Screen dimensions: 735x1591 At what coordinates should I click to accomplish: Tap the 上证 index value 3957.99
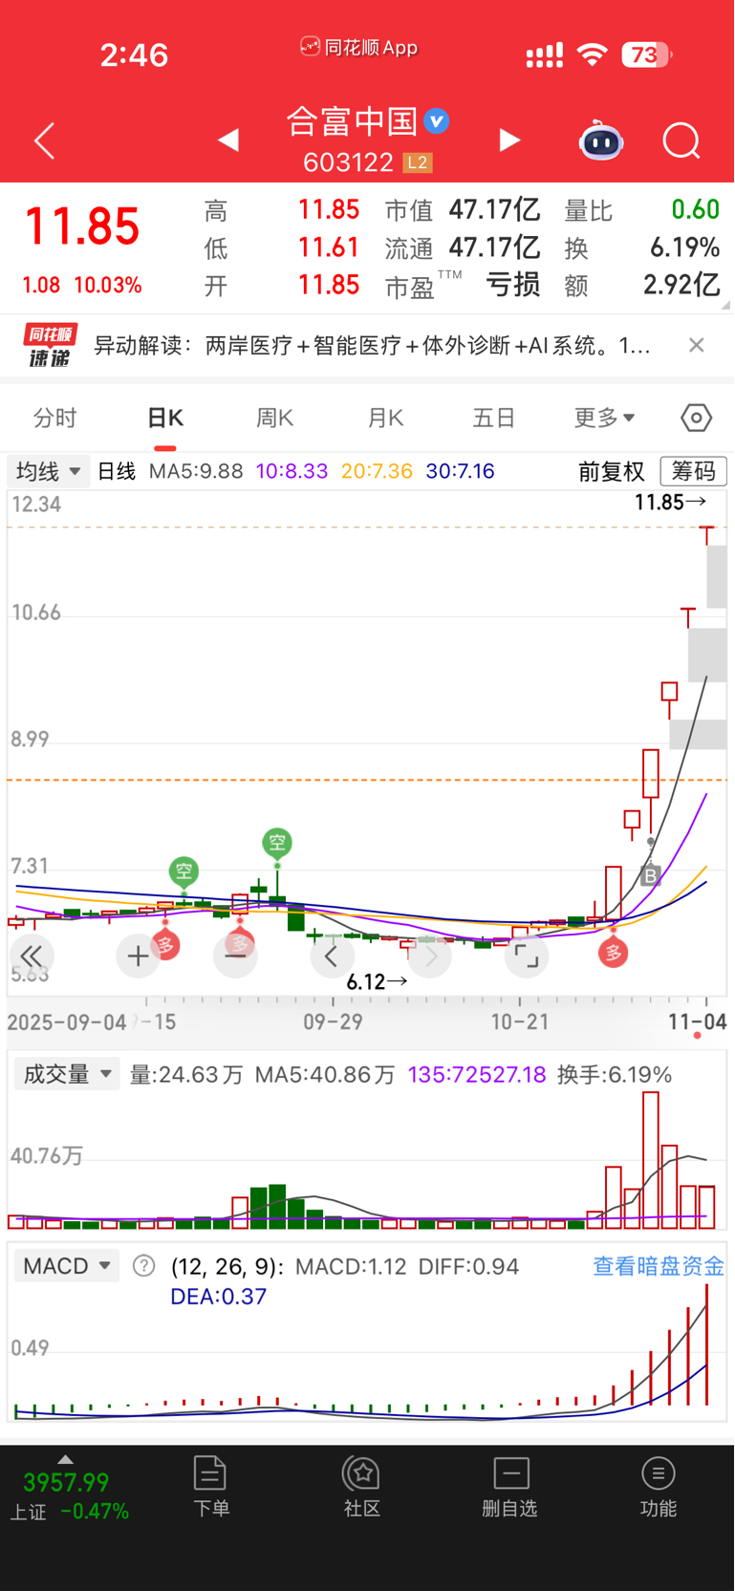click(x=66, y=1482)
